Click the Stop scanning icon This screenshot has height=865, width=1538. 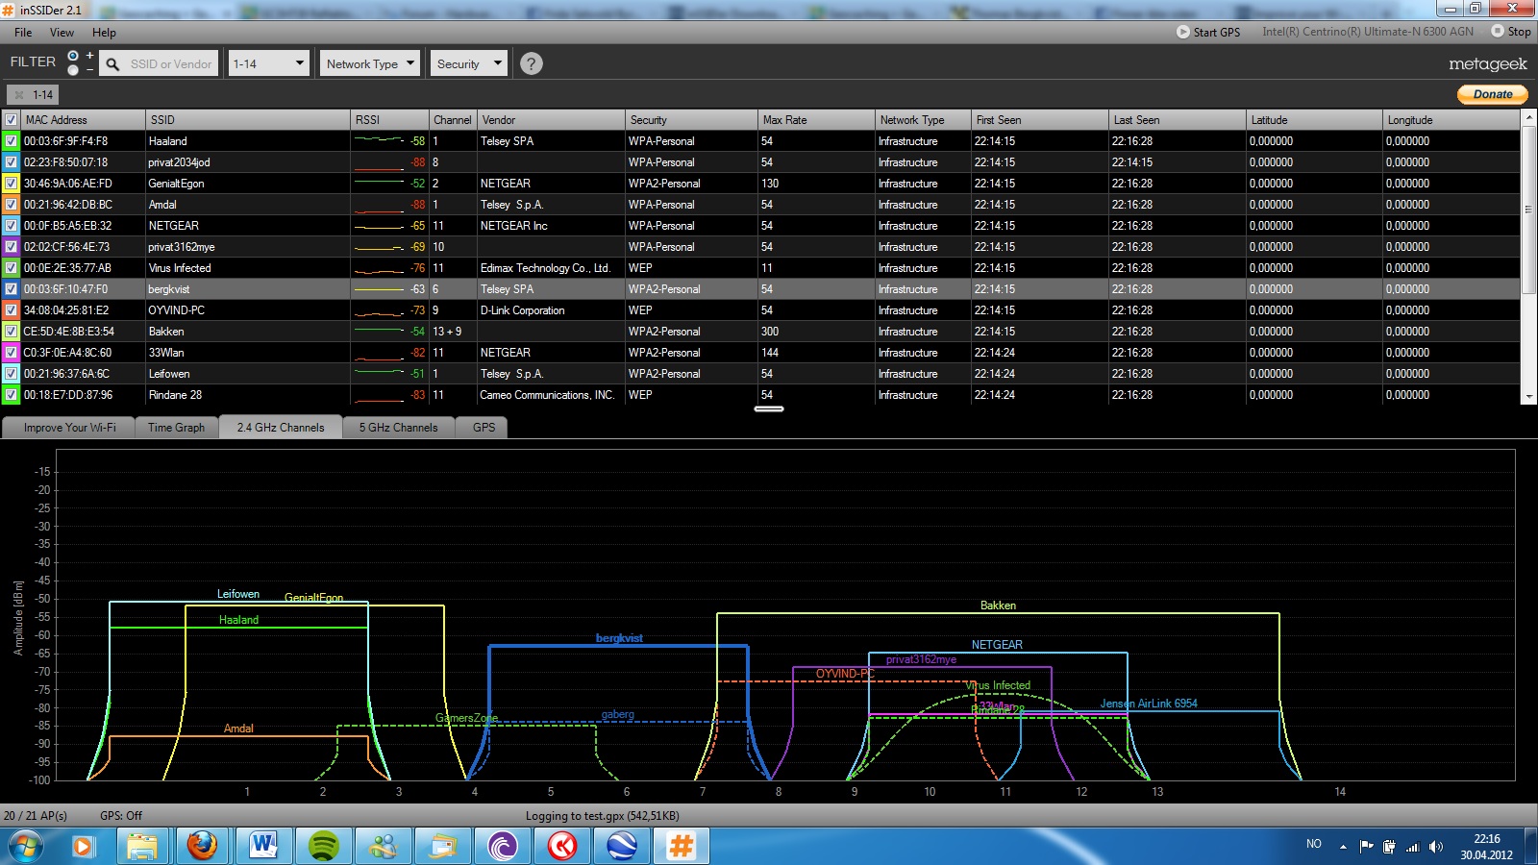(1498, 31)
